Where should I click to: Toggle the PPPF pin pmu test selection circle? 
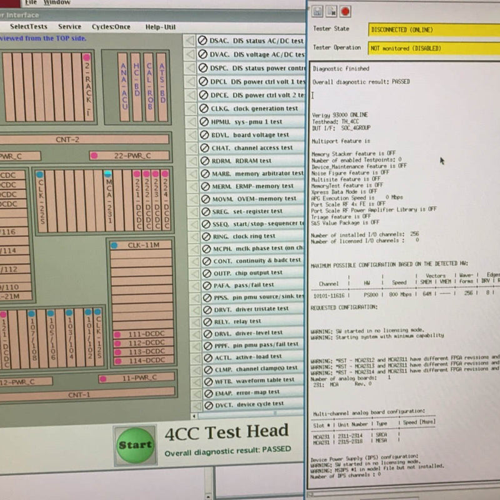(208, 346)
